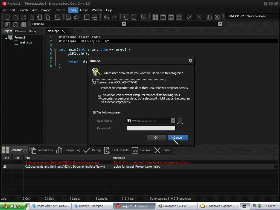
Task: Click the Insert snippet toolbar icon
Action: [x=7, y=24]
